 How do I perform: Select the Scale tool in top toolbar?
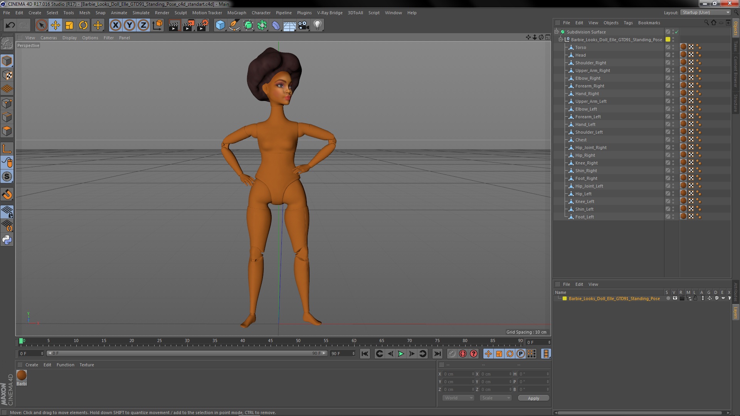click(x=69, y=25)
